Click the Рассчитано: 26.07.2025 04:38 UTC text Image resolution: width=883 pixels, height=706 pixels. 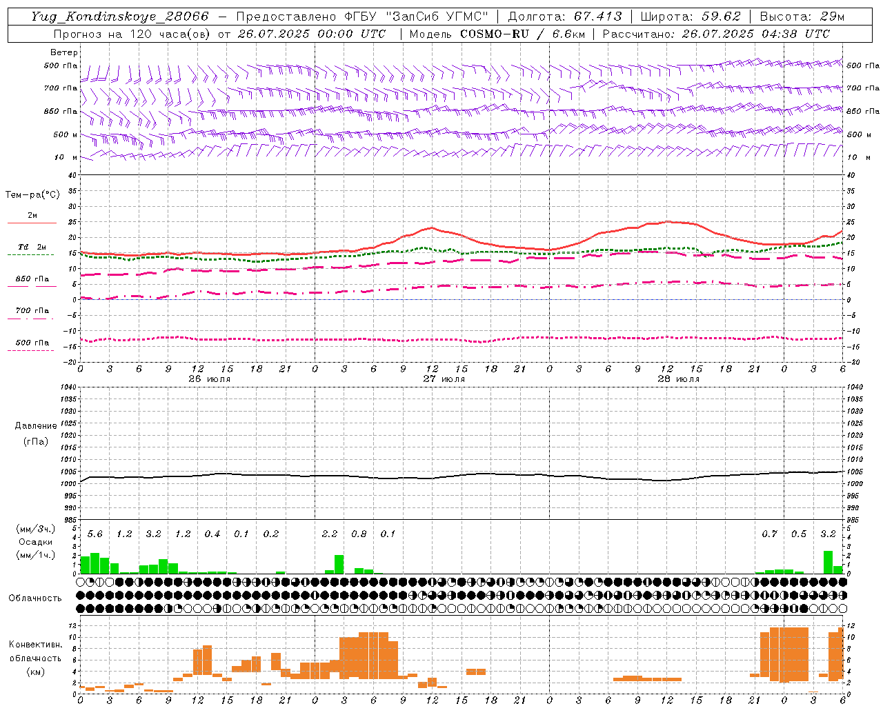tap(716, 34)
